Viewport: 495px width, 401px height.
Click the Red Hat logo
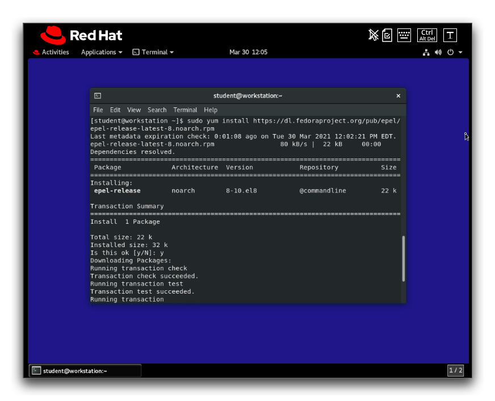click(x=81, y=35)
